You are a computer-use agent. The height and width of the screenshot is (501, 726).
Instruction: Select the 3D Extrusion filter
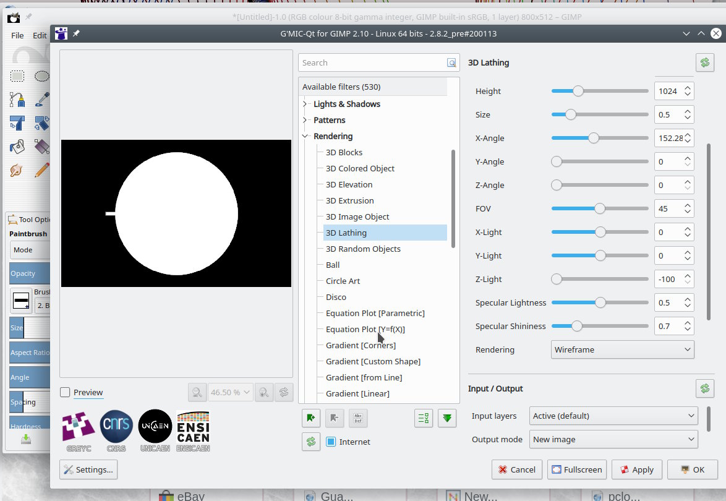point(350,200)
